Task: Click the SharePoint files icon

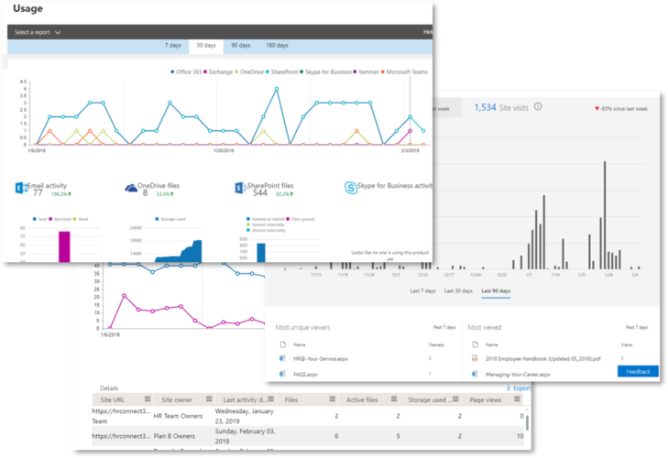Action: click(241, 188)
